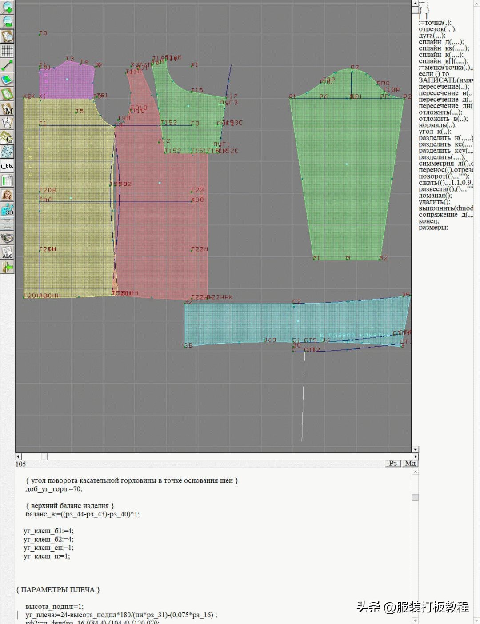480x624 pixels.
Task: Place cursor on 'доб_уг_горл:=70;' line
Action: point(54,489)
